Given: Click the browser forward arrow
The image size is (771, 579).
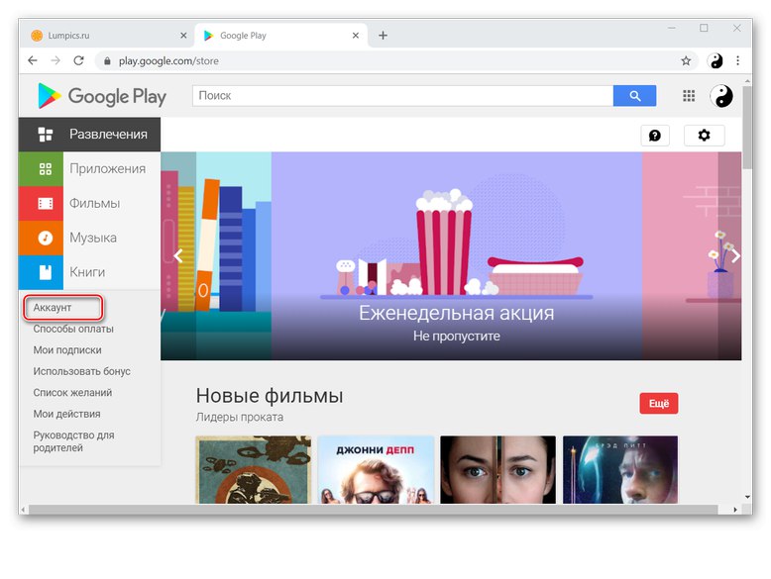Looking at the screenshot, I should click(55, 61).
